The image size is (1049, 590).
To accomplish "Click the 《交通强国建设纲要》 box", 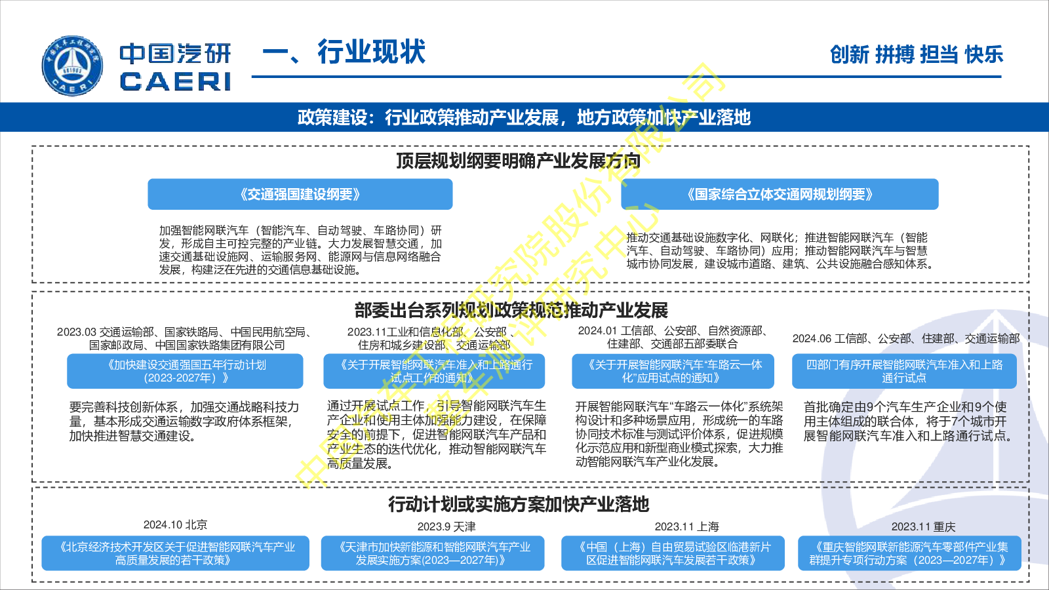I will (300, 194).
